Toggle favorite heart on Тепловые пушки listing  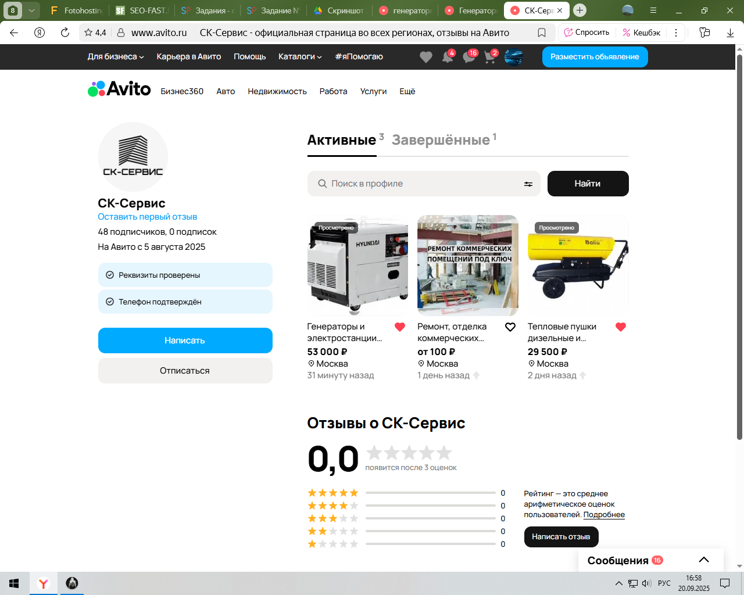click(621, 327)
